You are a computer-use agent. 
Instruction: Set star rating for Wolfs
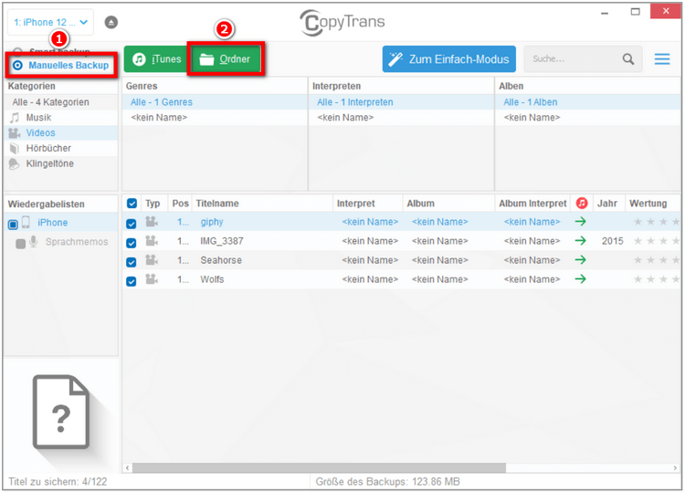point(657,279)
